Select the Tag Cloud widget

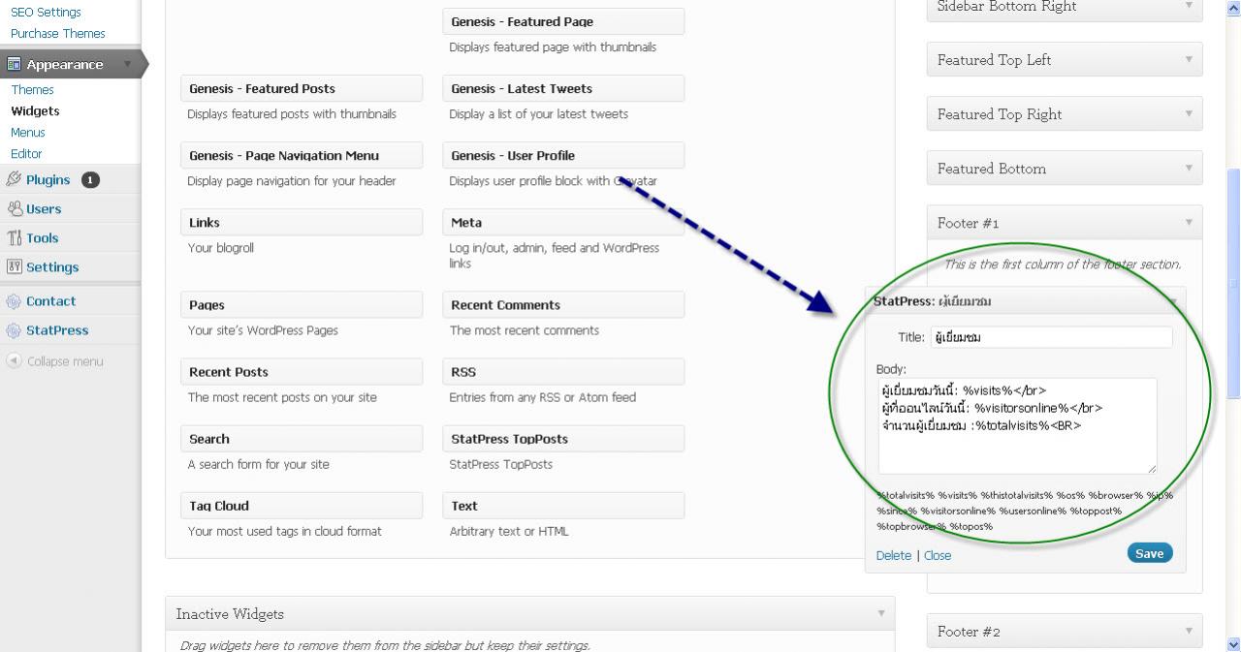coord(302,505)
